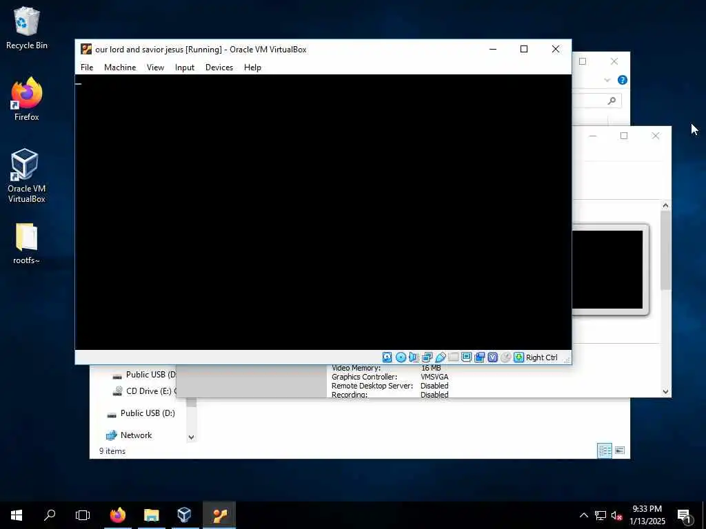Expand the File Explorer ribbon chevron
The width and height of the screenshot is (706, 529).
(x=607, y=80)
